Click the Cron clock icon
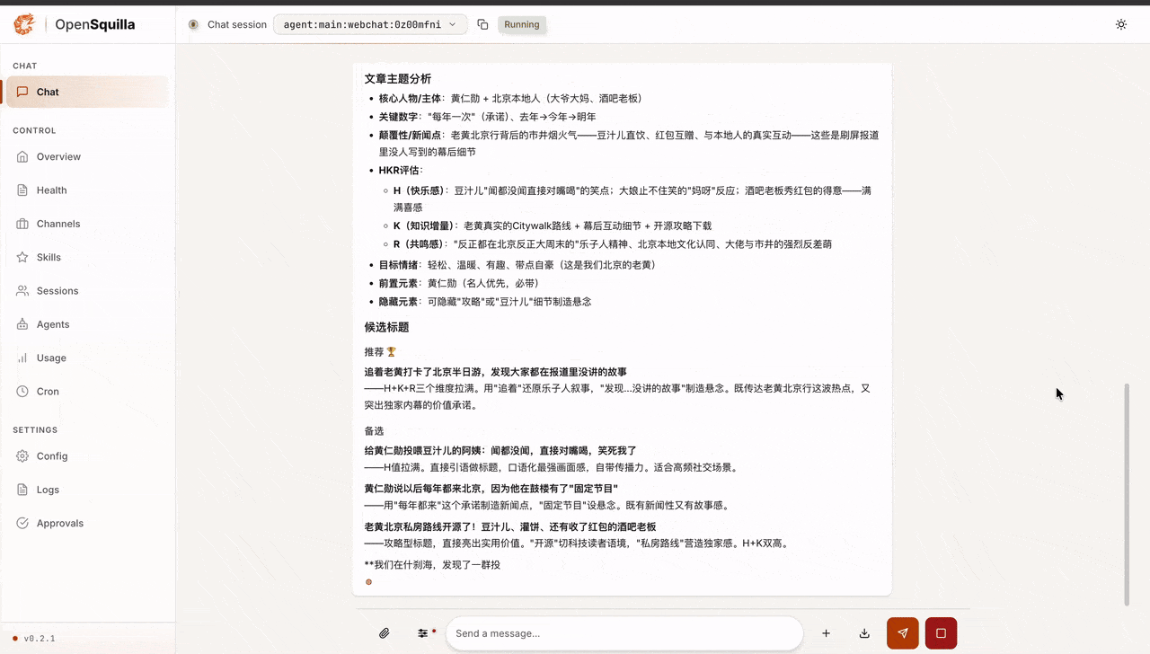The image size is (1150, 654). [x=22, y=392]
